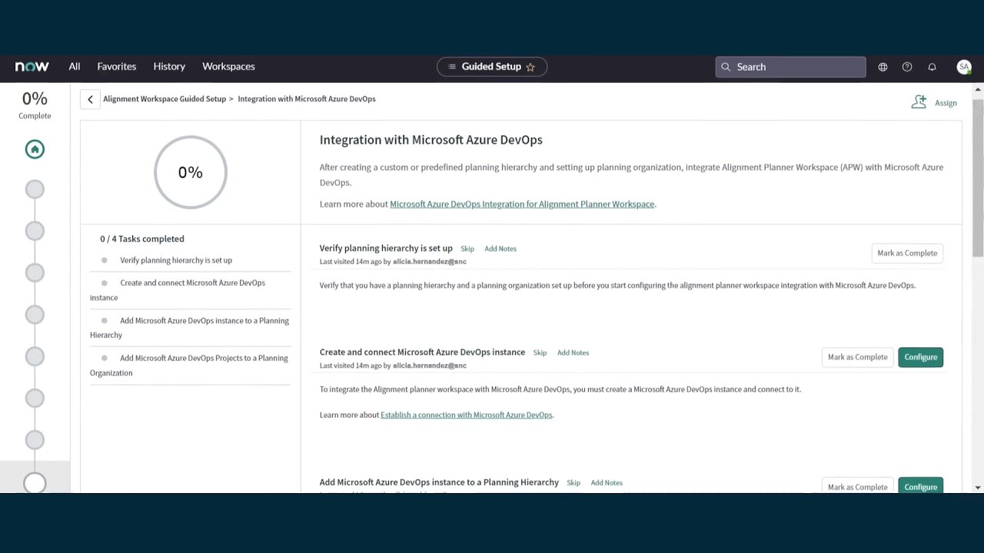
Task: Click the Assign link
Action: [946, 103]
